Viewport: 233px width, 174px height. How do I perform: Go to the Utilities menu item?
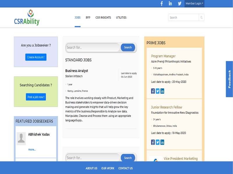(121, 18)
